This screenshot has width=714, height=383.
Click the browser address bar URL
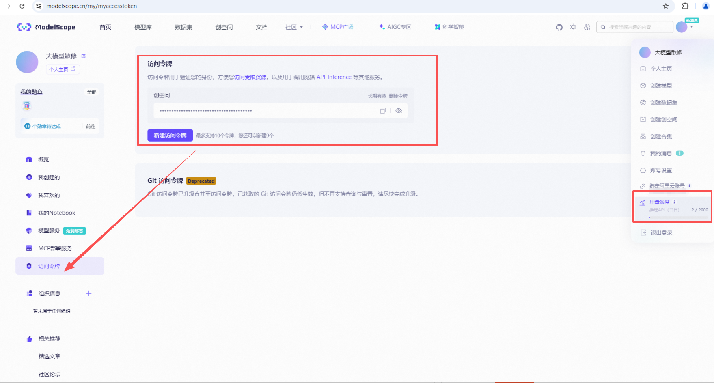(91, 6)
